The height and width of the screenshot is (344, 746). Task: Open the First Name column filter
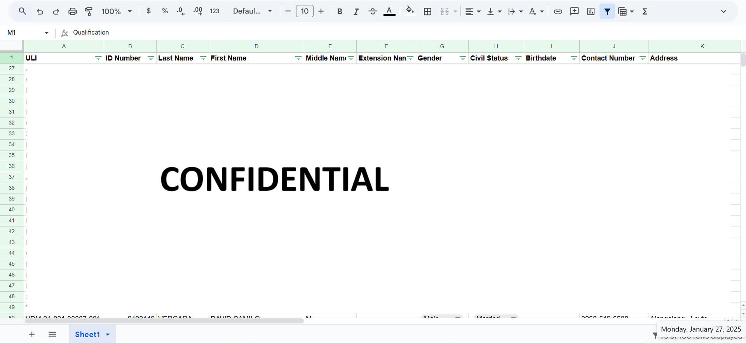click(298, 58)
